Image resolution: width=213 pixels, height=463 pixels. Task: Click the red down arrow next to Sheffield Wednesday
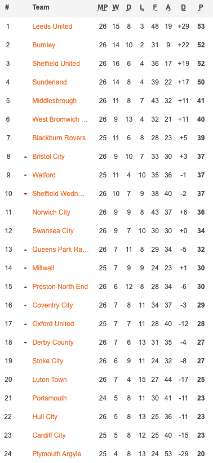25,194
